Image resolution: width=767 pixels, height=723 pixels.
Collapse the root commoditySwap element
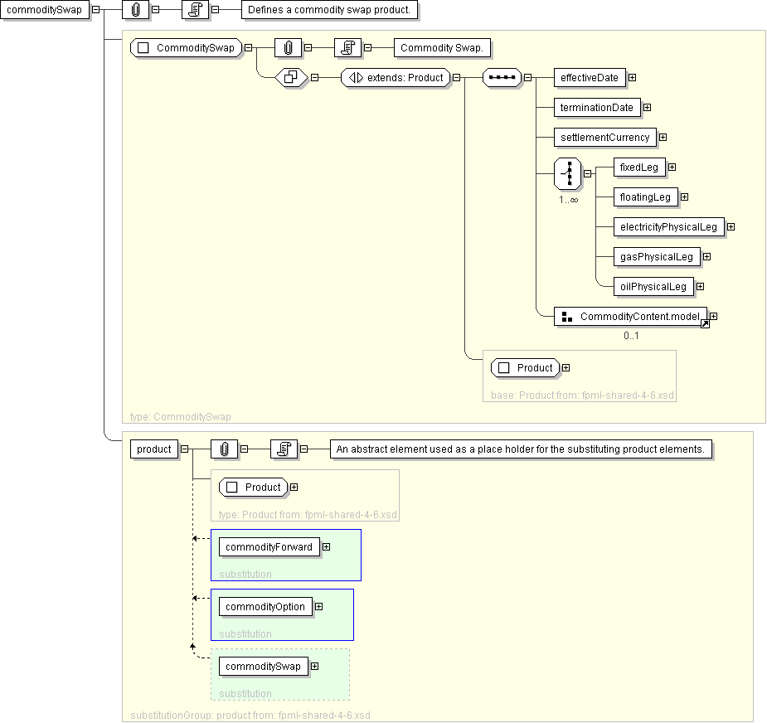(x=96, y=10)
